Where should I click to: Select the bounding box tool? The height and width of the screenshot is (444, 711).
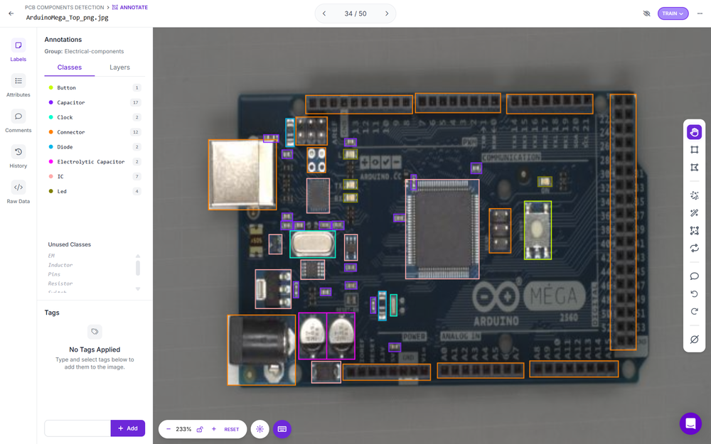click(694, 150)
